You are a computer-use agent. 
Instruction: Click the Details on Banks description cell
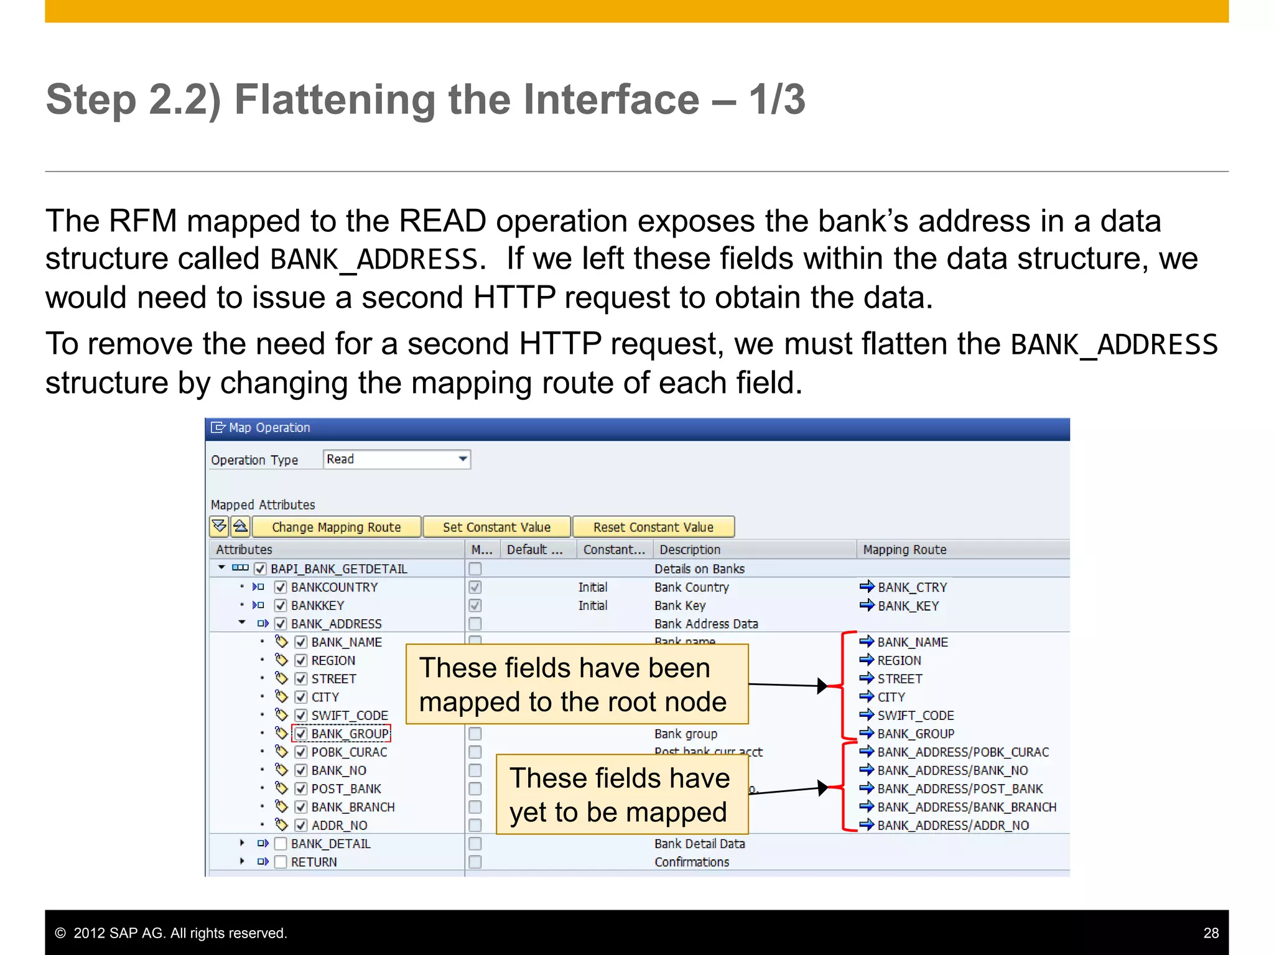click(699, 569)
